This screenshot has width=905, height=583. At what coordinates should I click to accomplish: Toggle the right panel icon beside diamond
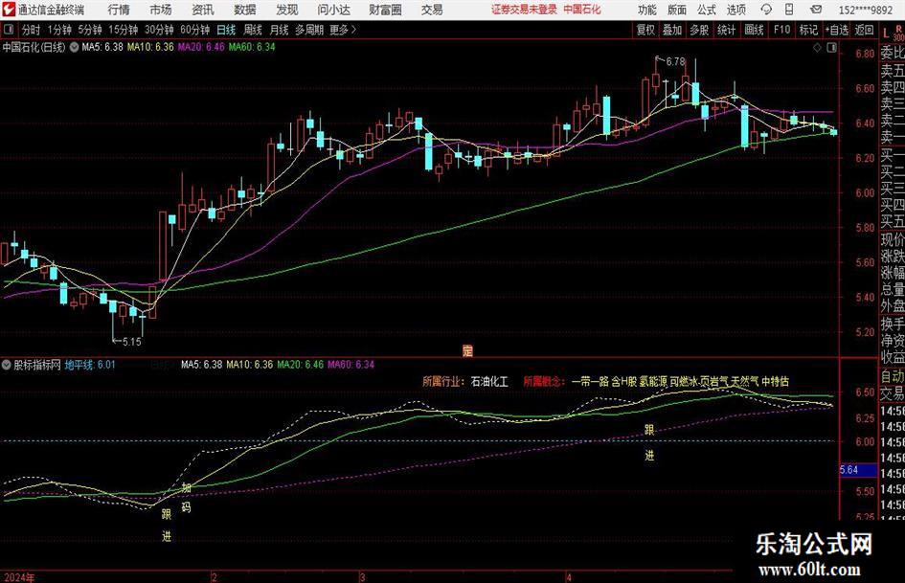coord(831,48)
